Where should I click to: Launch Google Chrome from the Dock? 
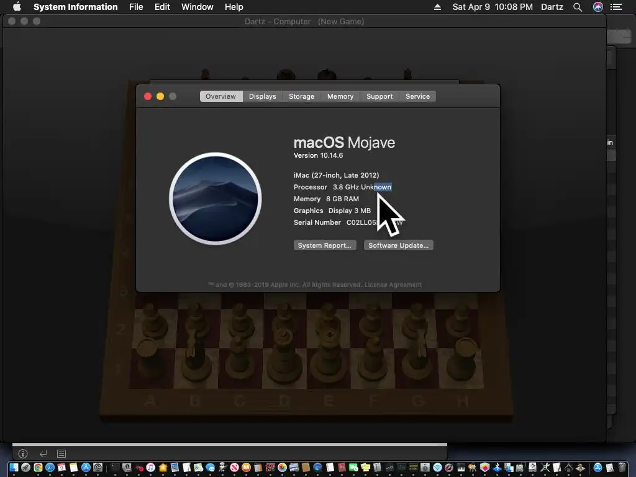click(38, 467)
